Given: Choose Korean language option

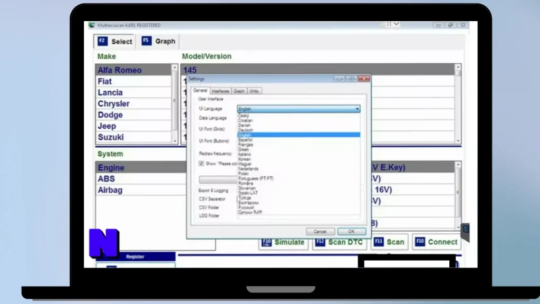Looking at the screenshot, I should tap(298, 159).
